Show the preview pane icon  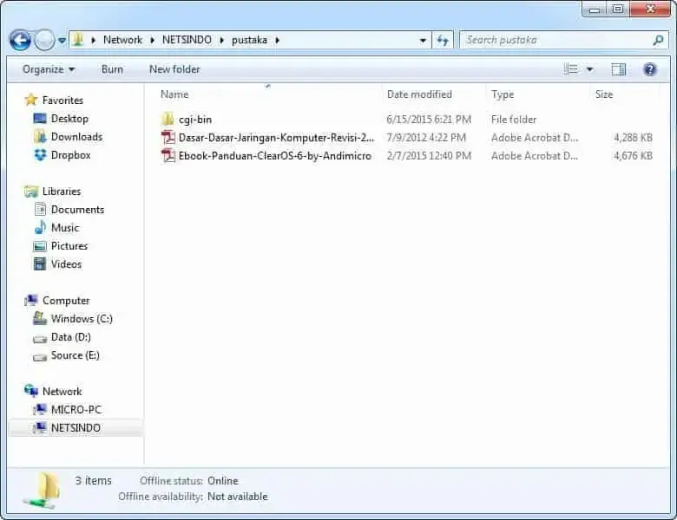[x=618, y=69]
